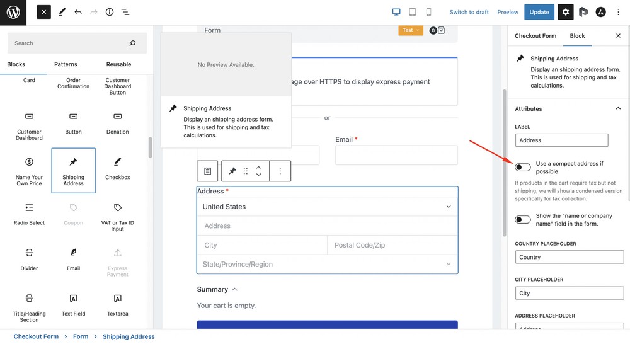Click the WordPress logo icon
630x344 pixels.
tap(13, 12)
